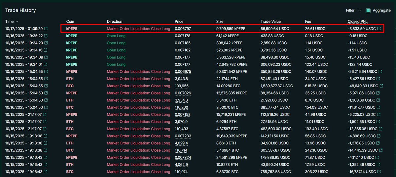Click the size 9,799,859 kPEPE
The height and width of the screenshot is (177, 396).
coord(231,29)
